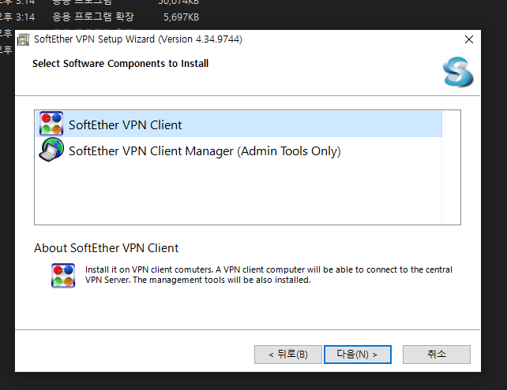Close the SoftEther VPN Setup Wizard window
Image resolution: width=507 pixels, height=390 pixels.
(x=469, y=39)
